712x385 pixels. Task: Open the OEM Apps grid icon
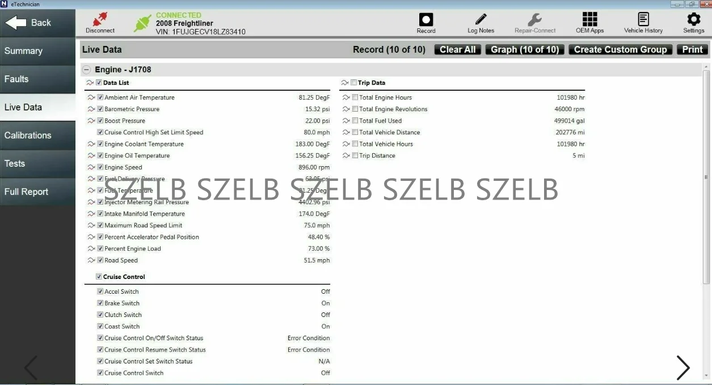click(589, 19)
